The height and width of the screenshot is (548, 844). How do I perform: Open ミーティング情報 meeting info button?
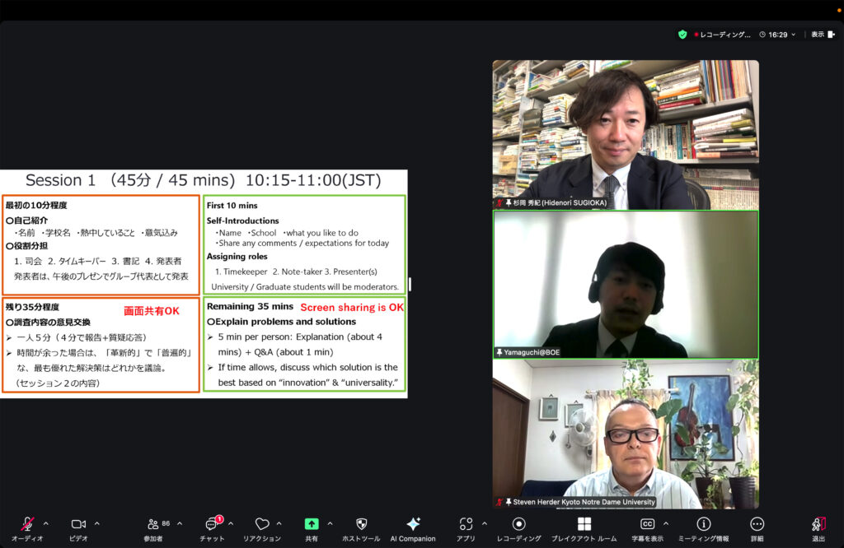[703, 524]
